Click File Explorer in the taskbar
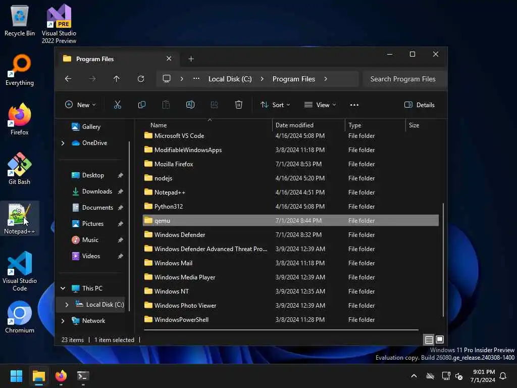The width and height of the screenshot is (517, 388). [38, 376]
